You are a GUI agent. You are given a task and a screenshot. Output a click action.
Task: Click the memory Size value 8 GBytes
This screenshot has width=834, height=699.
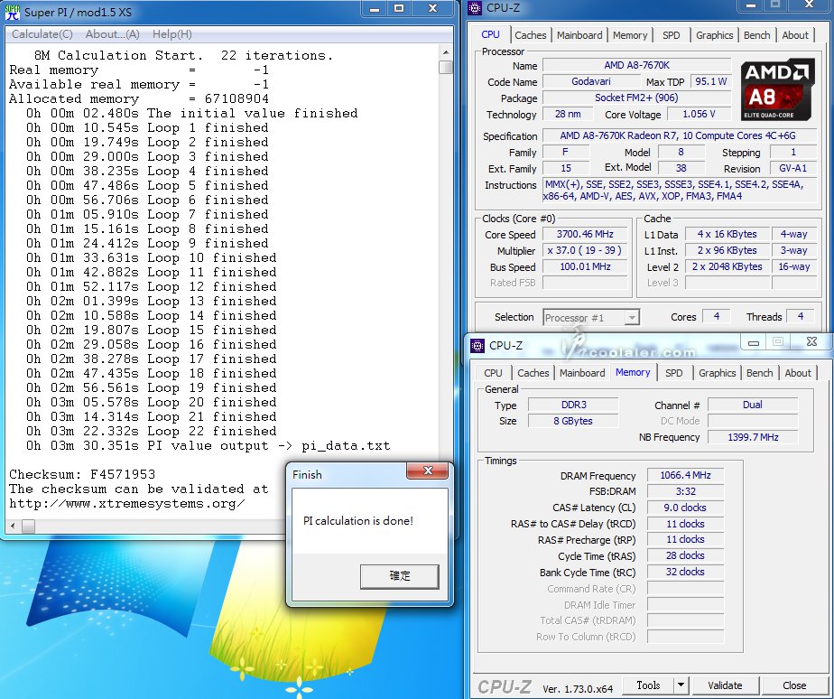coord(573,421)
